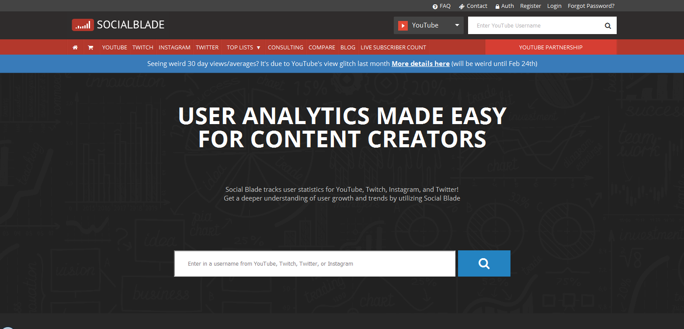Open the Live Subscriber Count nav item

(393, 47)
